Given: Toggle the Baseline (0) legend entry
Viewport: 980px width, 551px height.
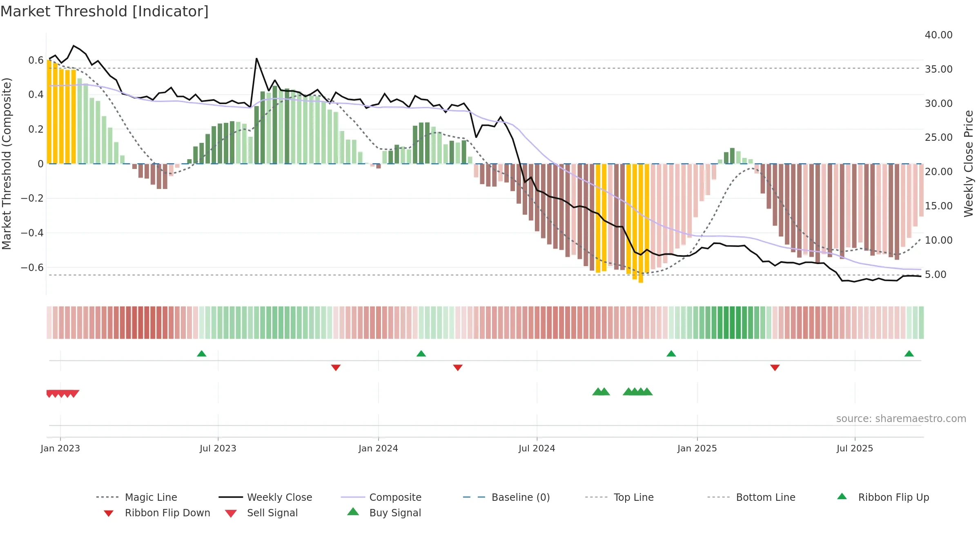Looking at the screenshot, I should 507,497.
